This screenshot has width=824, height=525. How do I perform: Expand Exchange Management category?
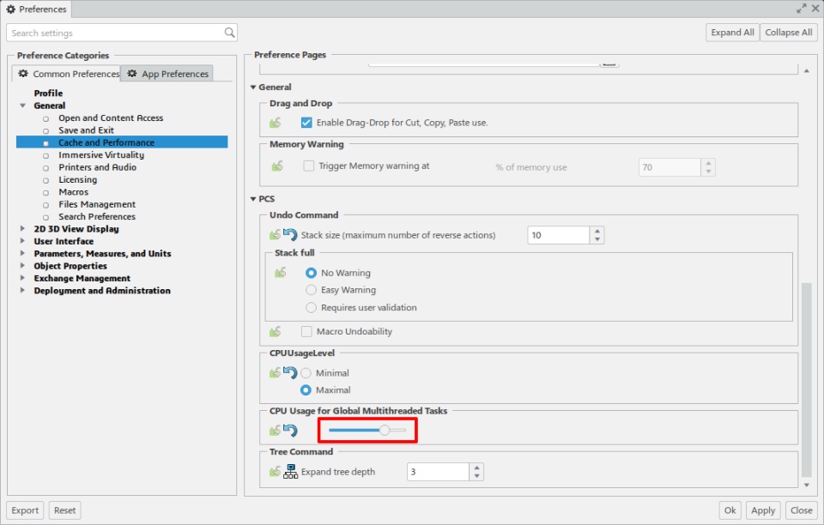(x=22, y=278)
